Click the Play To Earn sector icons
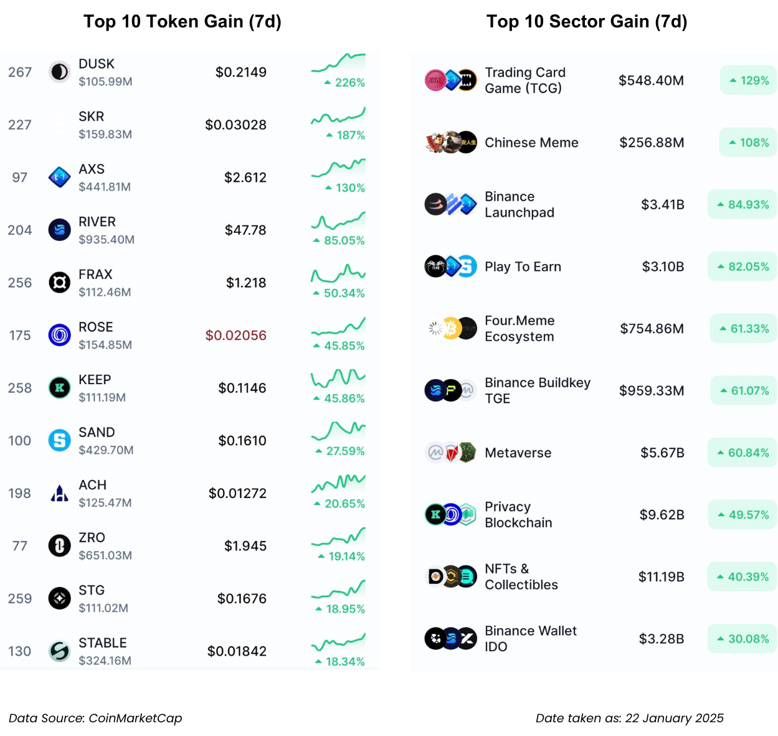The width and height of the screenshot is (778, 736). pos(450,267)
